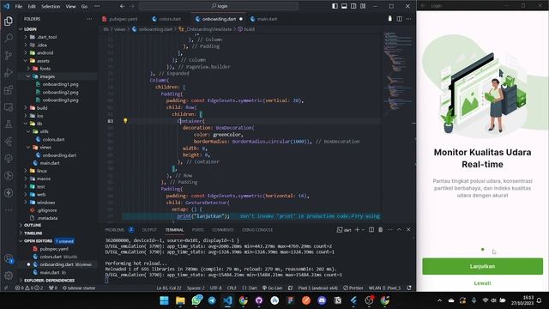Open the Search view in activity bar
Image resolution: width=549 pixels, height=309 pixels.
click(9, 38)
